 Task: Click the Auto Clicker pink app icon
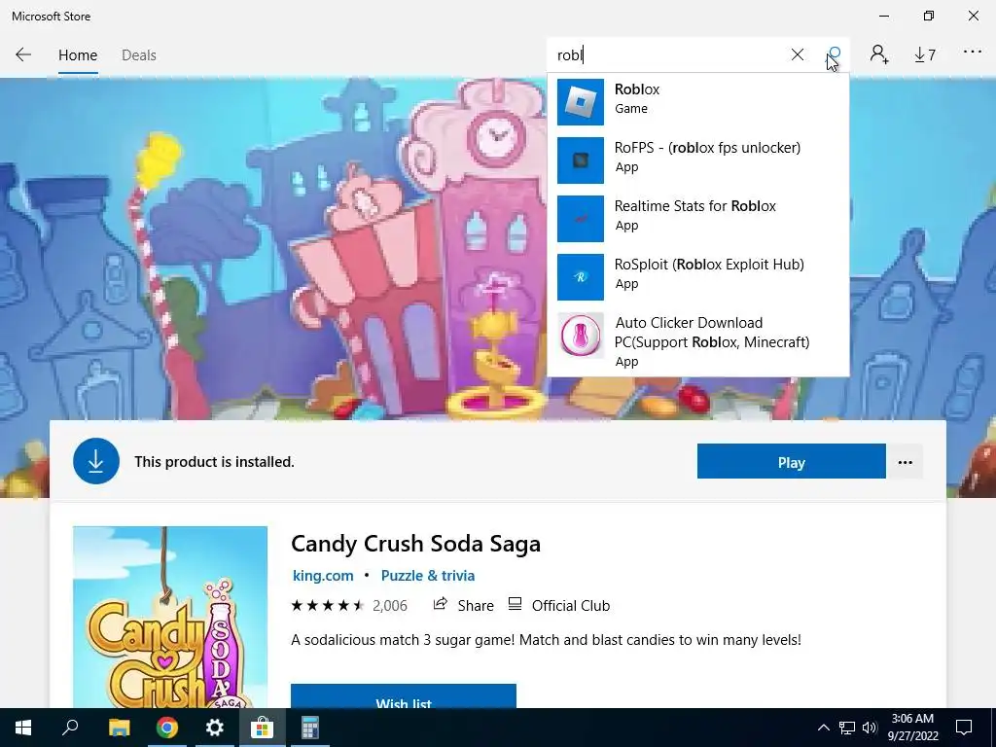(x=581, y=336)
